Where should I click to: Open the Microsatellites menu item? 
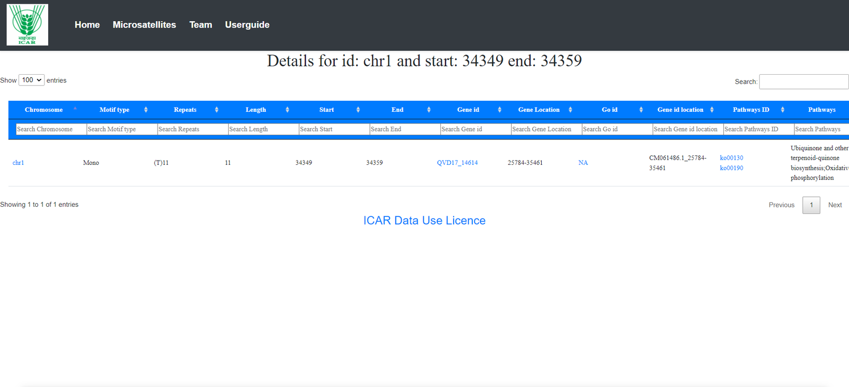(x=144, y=25)
